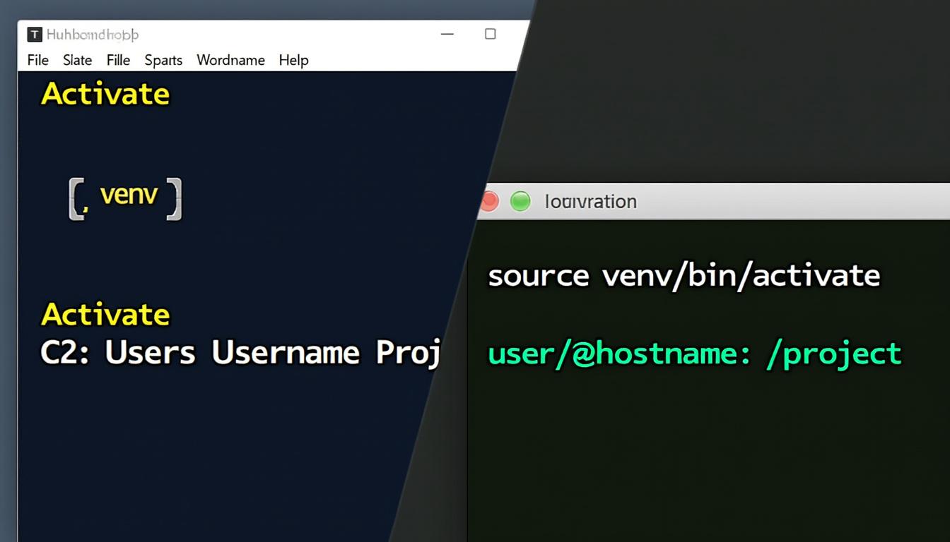Select the "source venv/bin/activate" command text
The width and height of the screenshot is (950, 542).
pyautogui.click(x=683, y=275)
